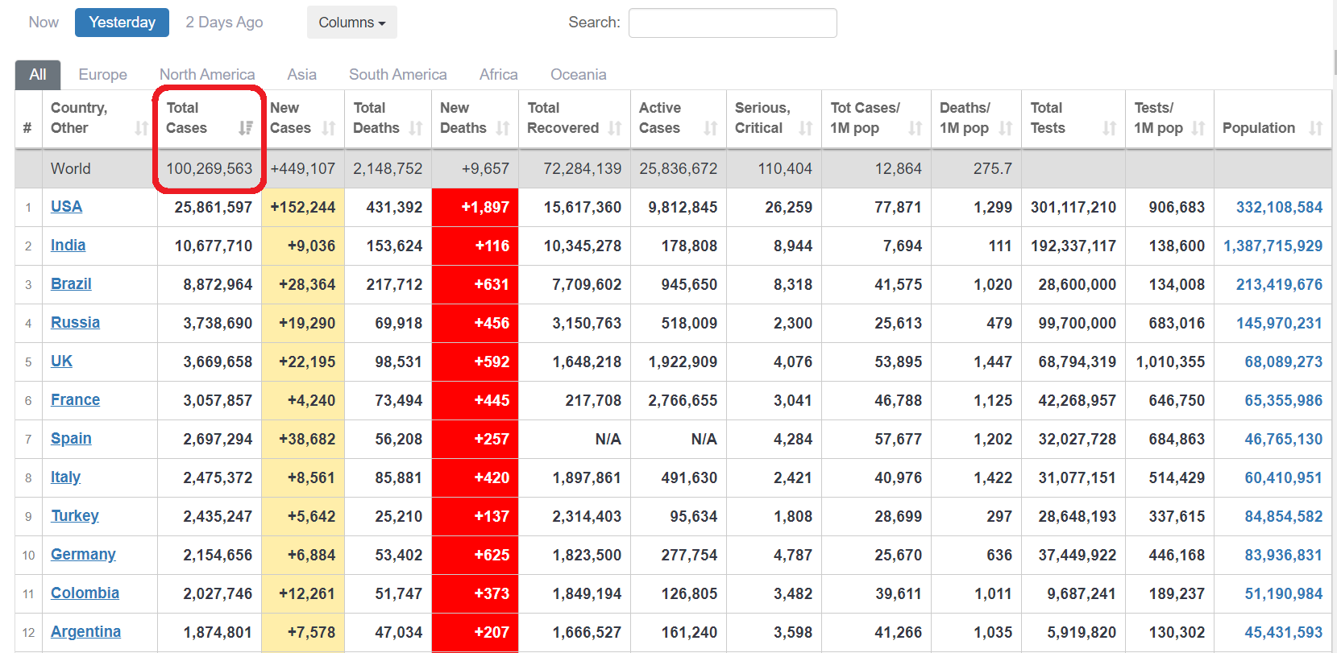The width and height of the screenshot is (1337, 653).
Task: Sort by Tests/1M pop sort icon
Action: pyautogui.click(x=1198, y=128)
